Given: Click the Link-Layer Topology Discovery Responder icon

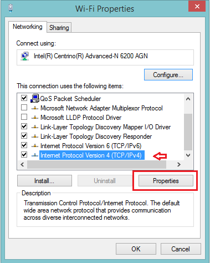Looking at the screenshot, I should [35, 136].
